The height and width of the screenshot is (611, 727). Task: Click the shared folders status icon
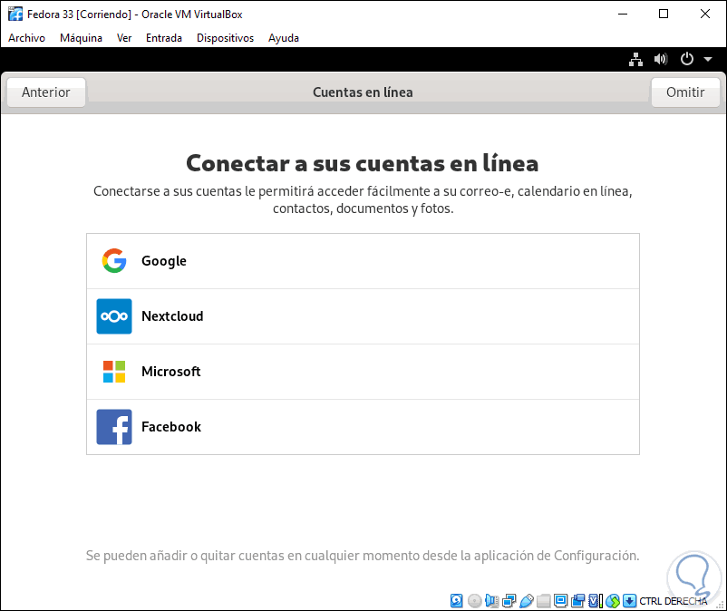(543, 601)
